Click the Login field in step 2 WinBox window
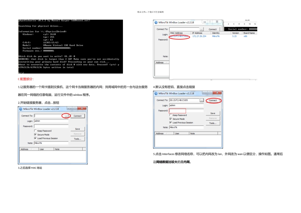Viewport: 301px width, 213px height. (51, 121)
